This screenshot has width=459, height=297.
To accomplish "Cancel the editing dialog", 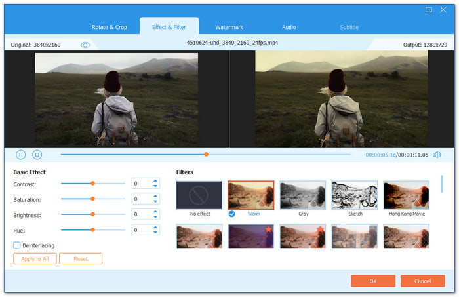I will [423, 281].
